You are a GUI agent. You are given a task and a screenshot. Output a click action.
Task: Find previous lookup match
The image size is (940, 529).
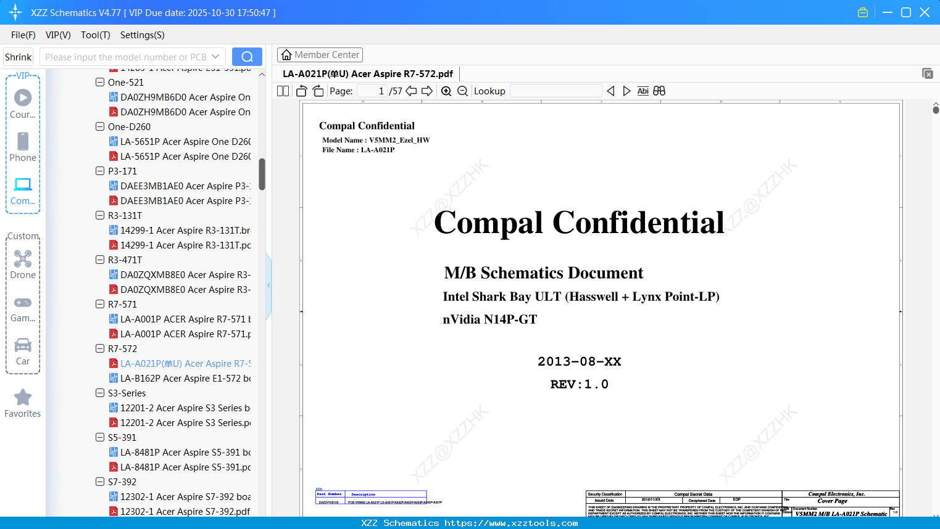(x=610, y=91)
